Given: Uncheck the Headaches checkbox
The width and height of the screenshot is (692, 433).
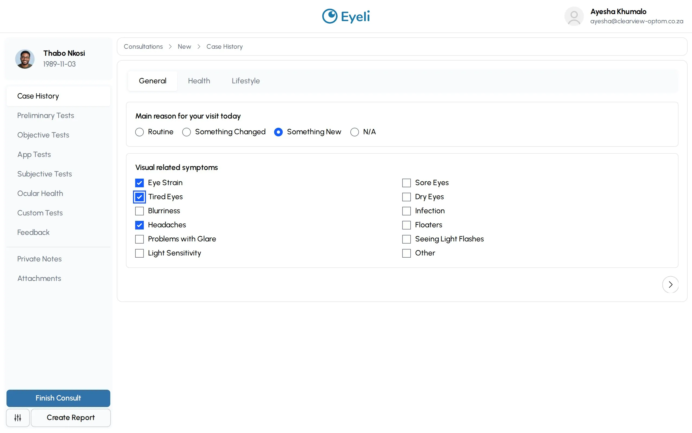Looking at the screenshot, I should pyautogui.click(x=139, y=225).
